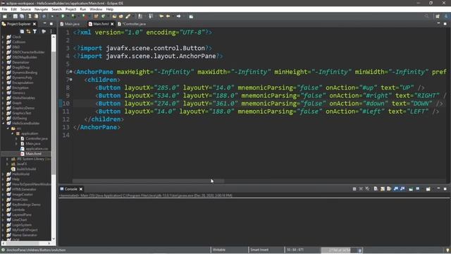Click the Back navigation arrow in toolbar
This screenshot has height=254, width=451.
click(x=168, y=16)
